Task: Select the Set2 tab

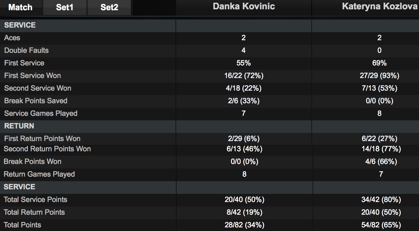Action: pyautogui.click(x=109, y=8)
